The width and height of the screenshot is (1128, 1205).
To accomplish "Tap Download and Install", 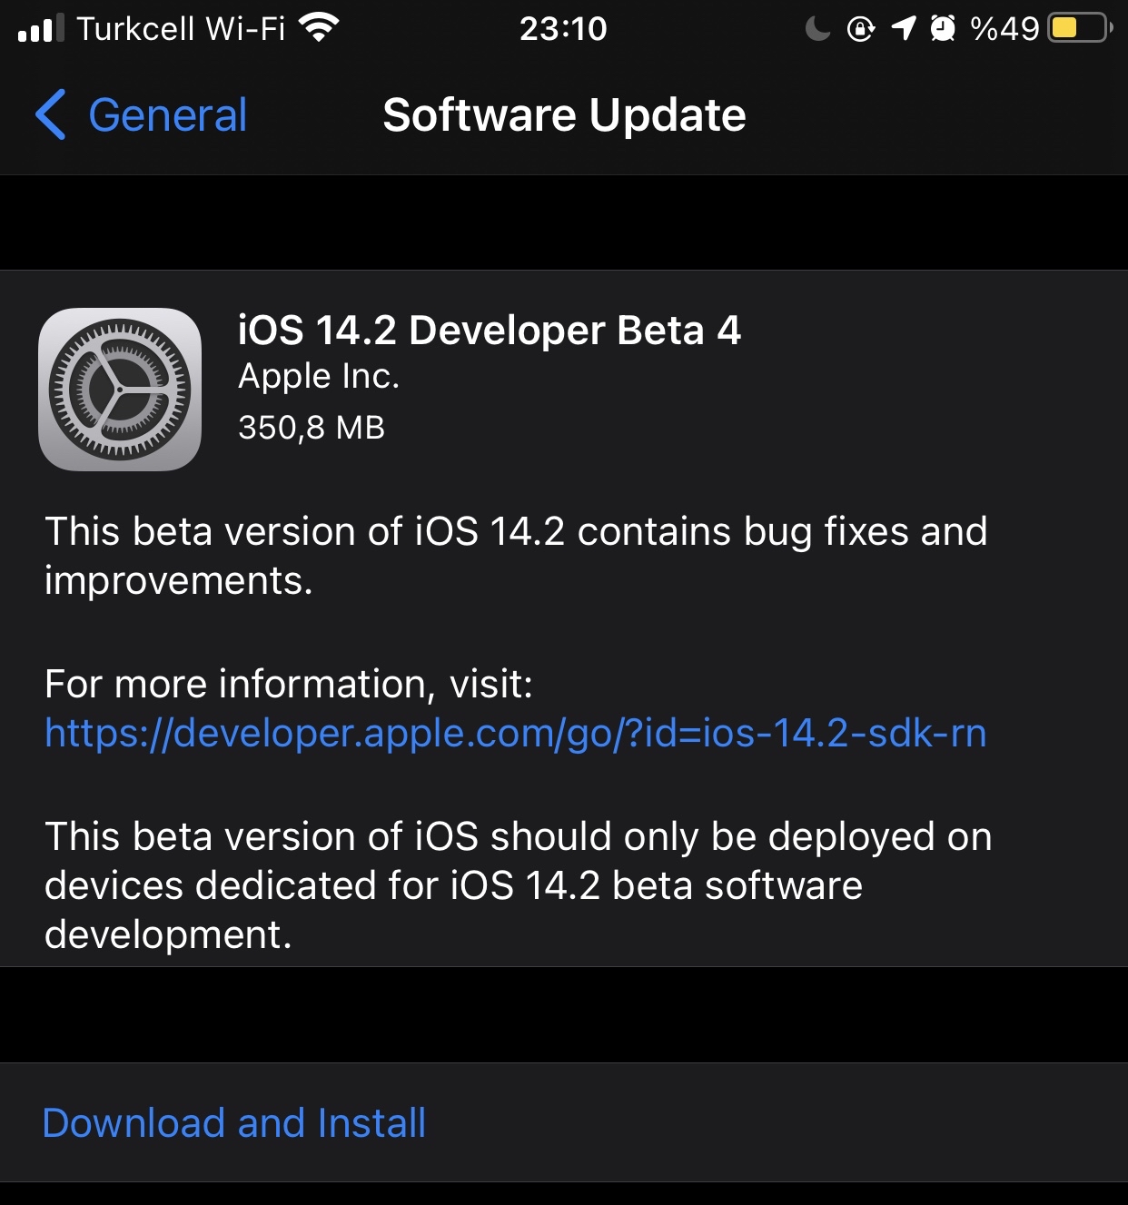I will [234, 1122].
